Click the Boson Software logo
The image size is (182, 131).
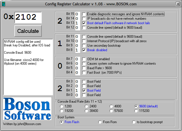click(x=27, y=109)
